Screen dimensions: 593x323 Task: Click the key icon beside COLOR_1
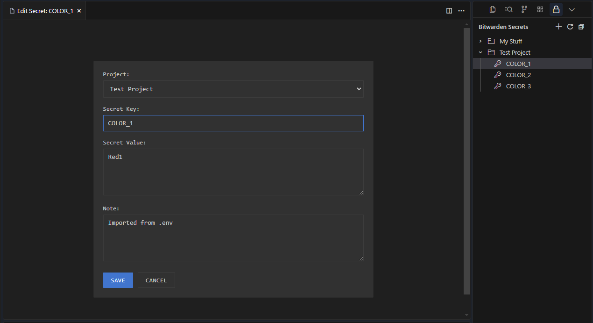tap(498, 64)
